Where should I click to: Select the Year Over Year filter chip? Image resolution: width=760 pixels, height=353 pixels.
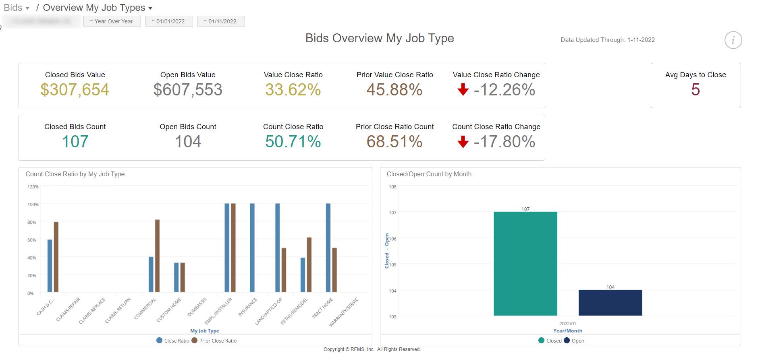point(112,21)
